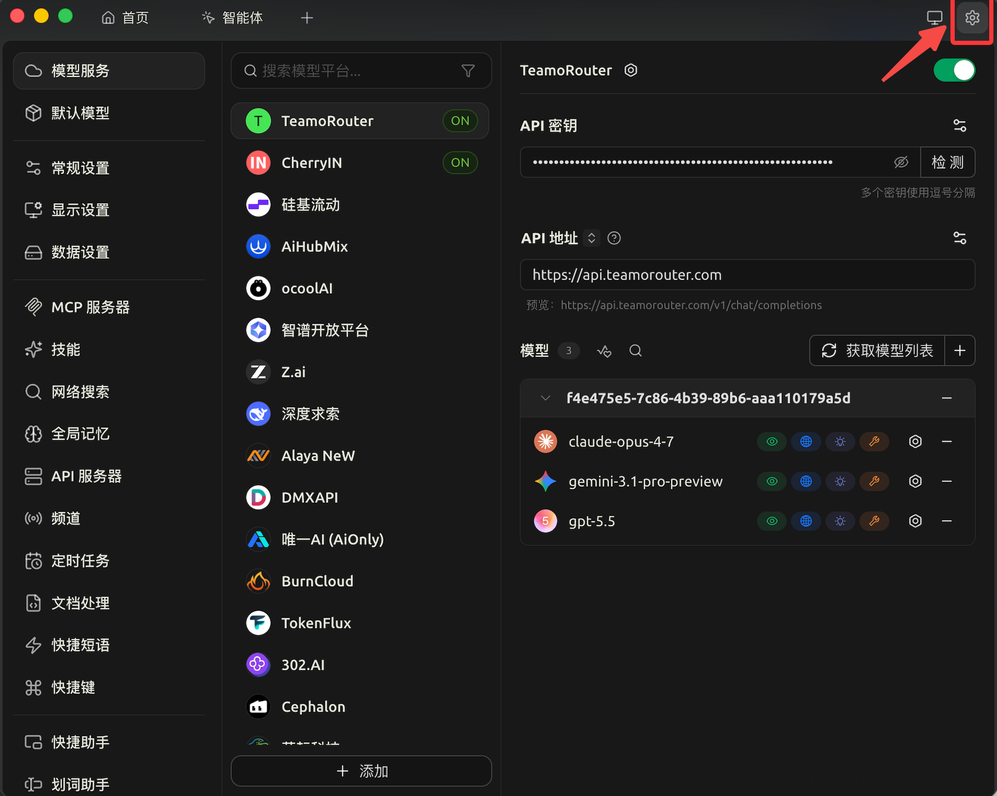Open 显示设置 settings section
The image size is (997, 796).
109,210
